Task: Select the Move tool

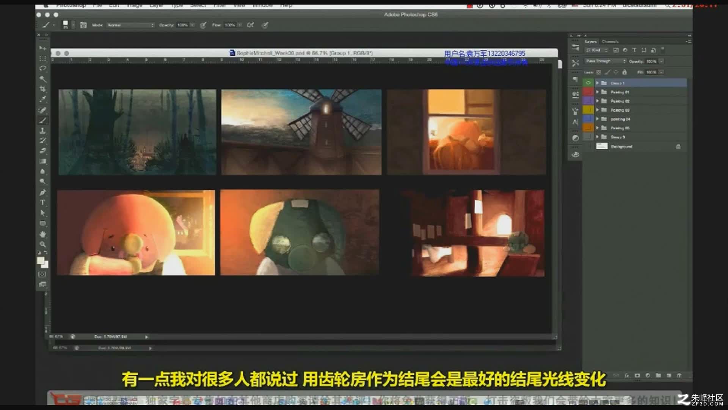Action: point(42,48)
